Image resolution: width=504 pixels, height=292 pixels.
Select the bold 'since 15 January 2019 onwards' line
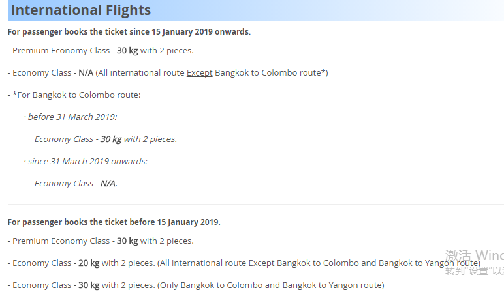(129, 32)
